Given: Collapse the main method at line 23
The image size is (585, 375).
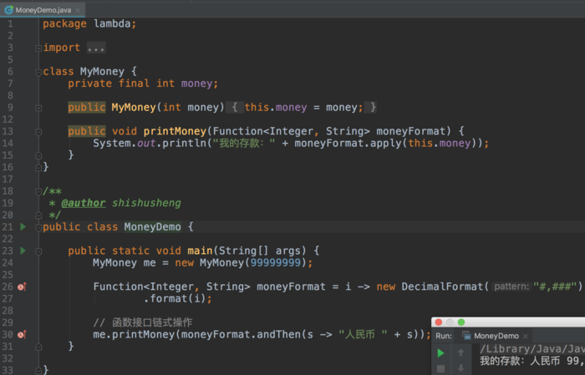Looking at the screenshot, I should click(38, 251).
